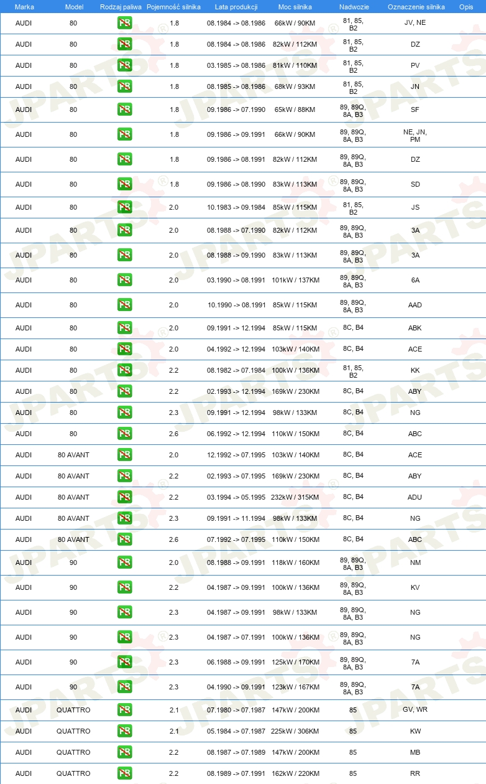The height and width of the screenshot is (784, 486).
Task: Click the fuel icon in the 80 AVANT ABY row
Action: point(124,476)
